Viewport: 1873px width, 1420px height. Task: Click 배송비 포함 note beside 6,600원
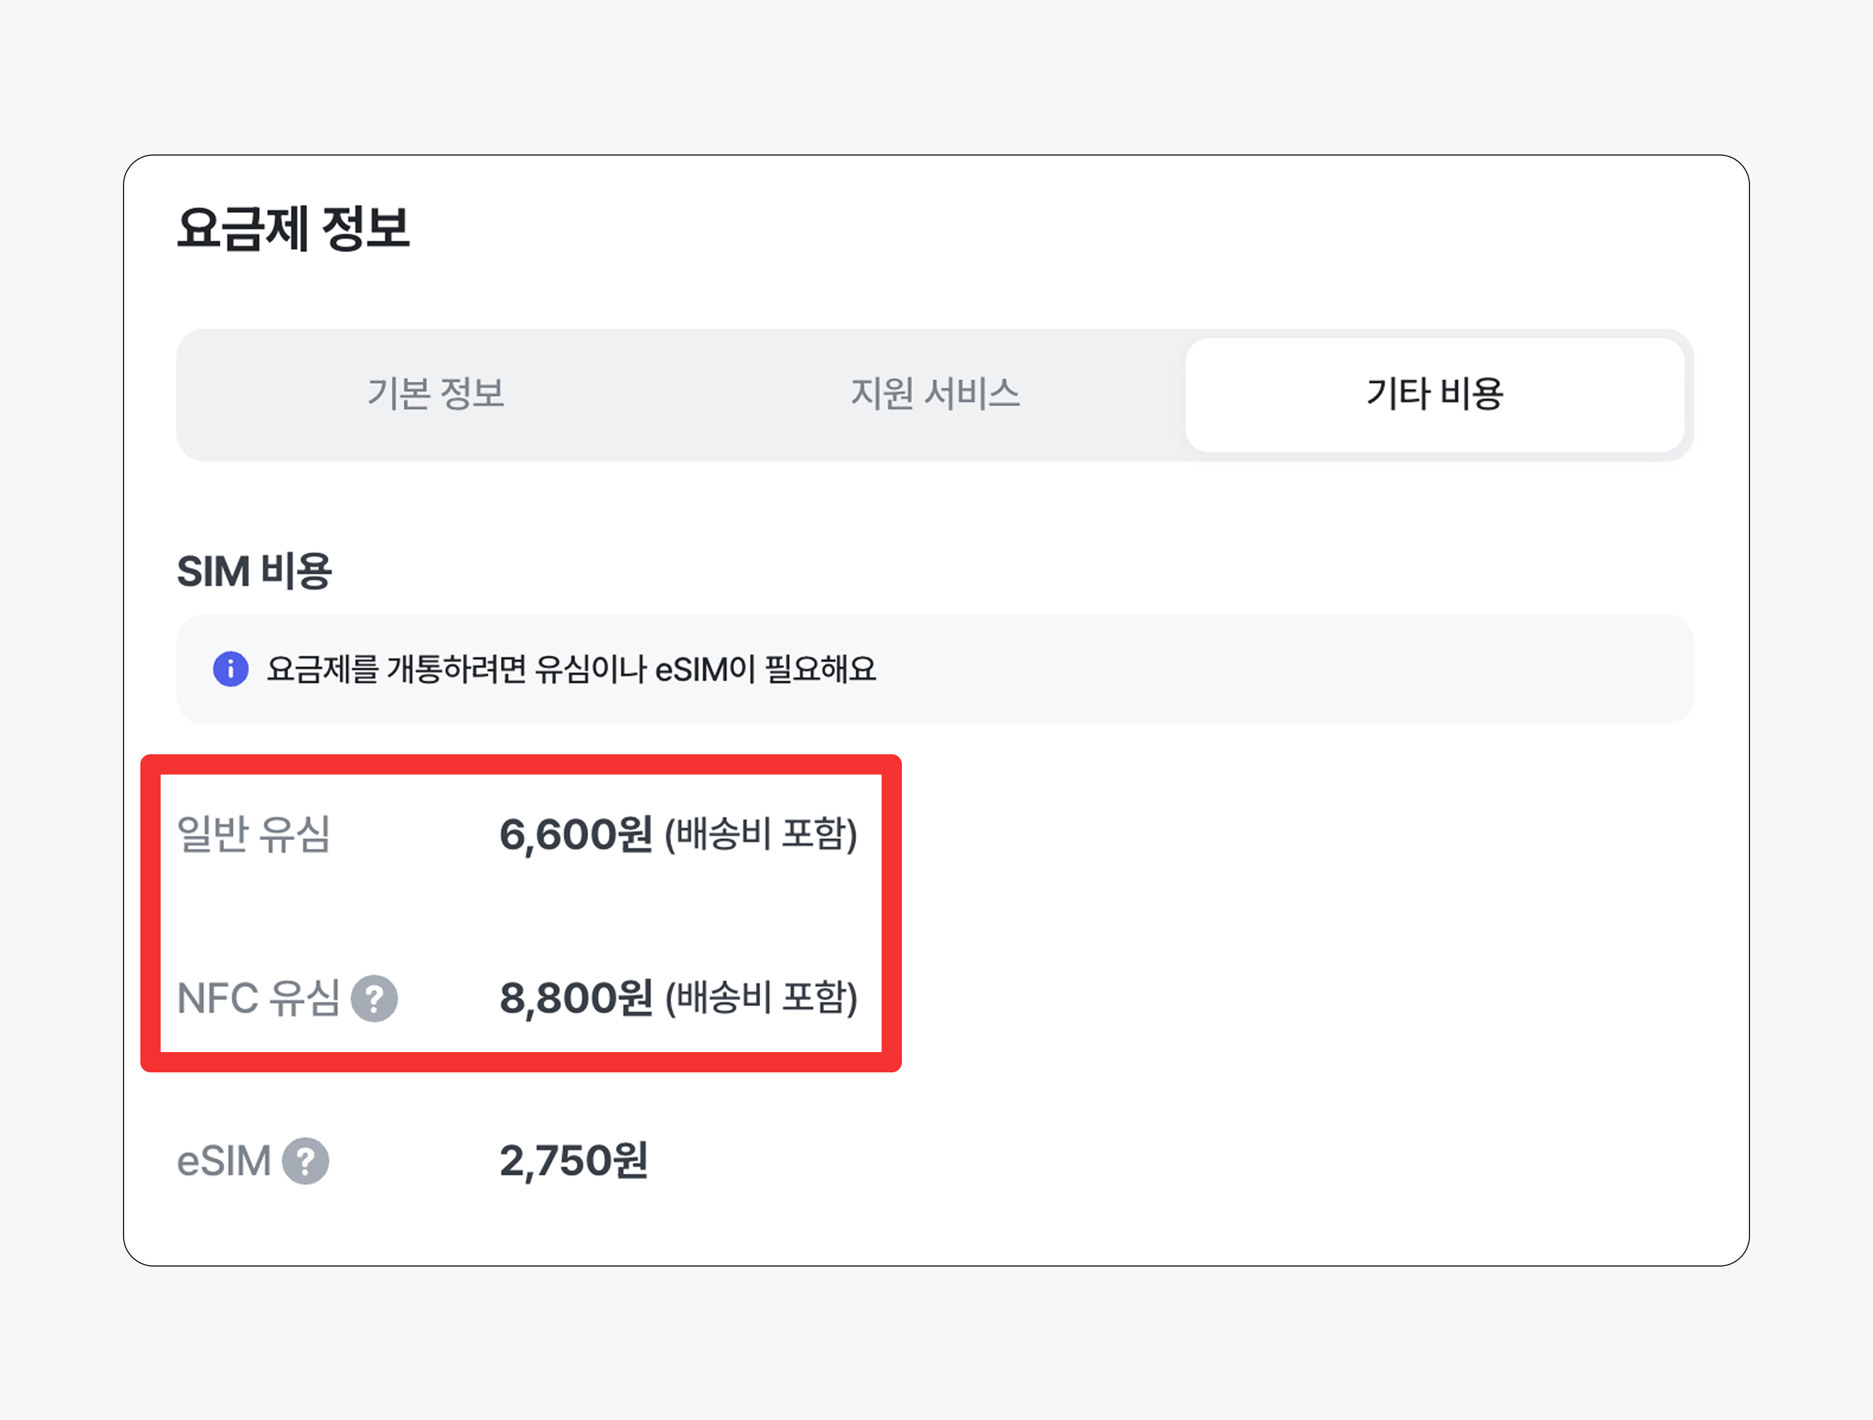(761, 835)
